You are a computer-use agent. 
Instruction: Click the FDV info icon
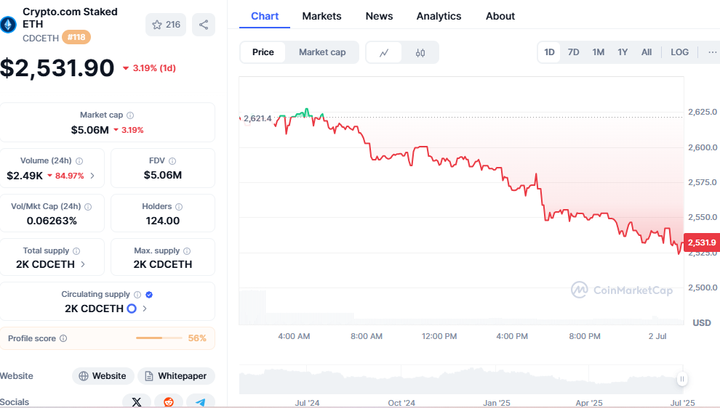[x=172, y=161]
